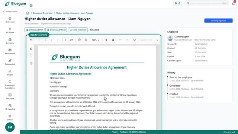Go to home breadcrumb icon
238x134 pixels.
pyautogui.click(x=28, y=13)
